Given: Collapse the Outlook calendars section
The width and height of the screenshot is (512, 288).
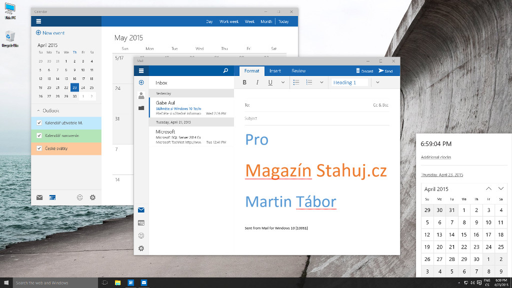Looking at the screenshot, I should (x=38, y=110).
